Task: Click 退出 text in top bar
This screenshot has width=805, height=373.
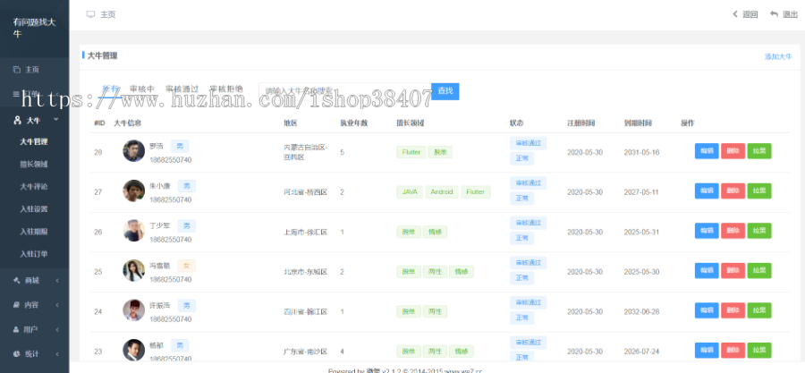Action: (790, 14)
